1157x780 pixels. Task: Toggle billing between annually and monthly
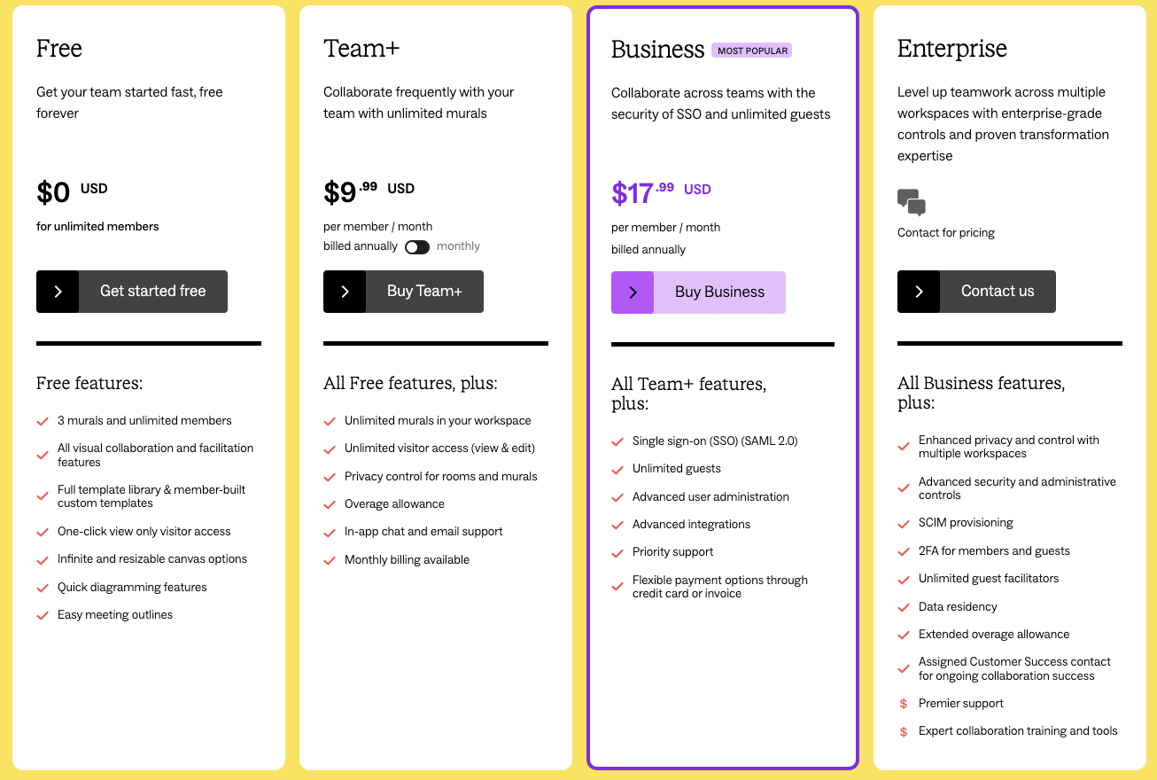point(417,247)
